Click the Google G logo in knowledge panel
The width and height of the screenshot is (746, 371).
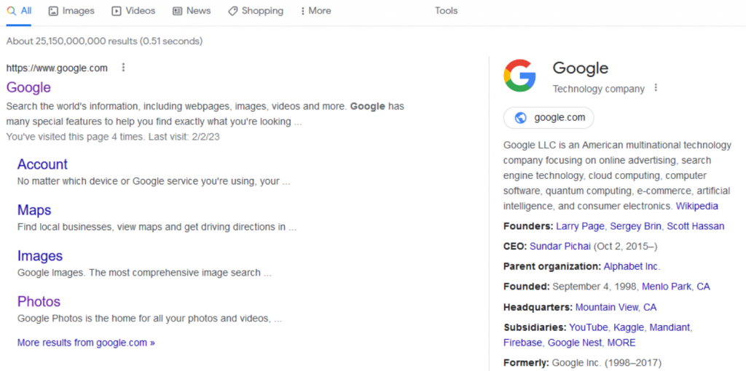click(519, 76)
